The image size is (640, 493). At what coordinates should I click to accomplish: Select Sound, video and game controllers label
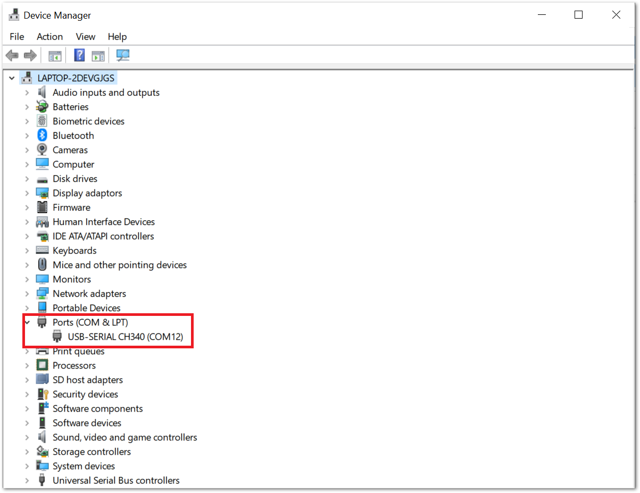pyautogui.click(x=124, y=437)
